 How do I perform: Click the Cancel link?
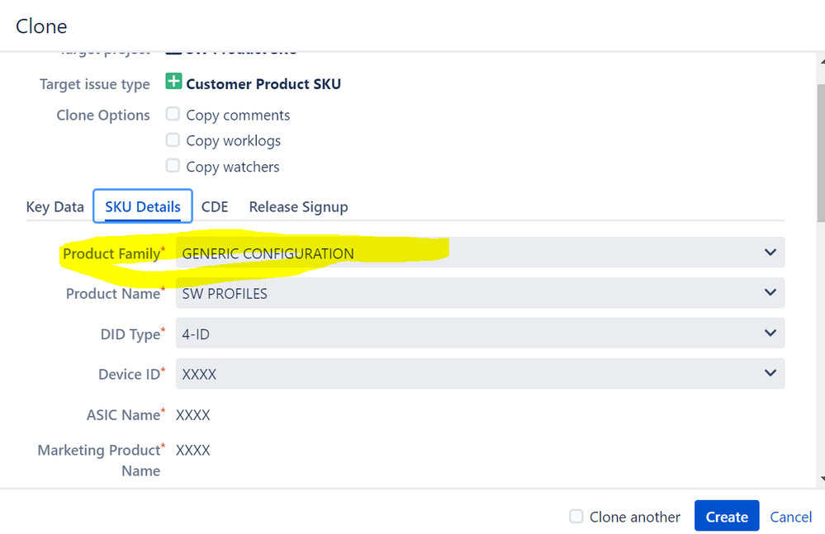click(x=791, y=517)
